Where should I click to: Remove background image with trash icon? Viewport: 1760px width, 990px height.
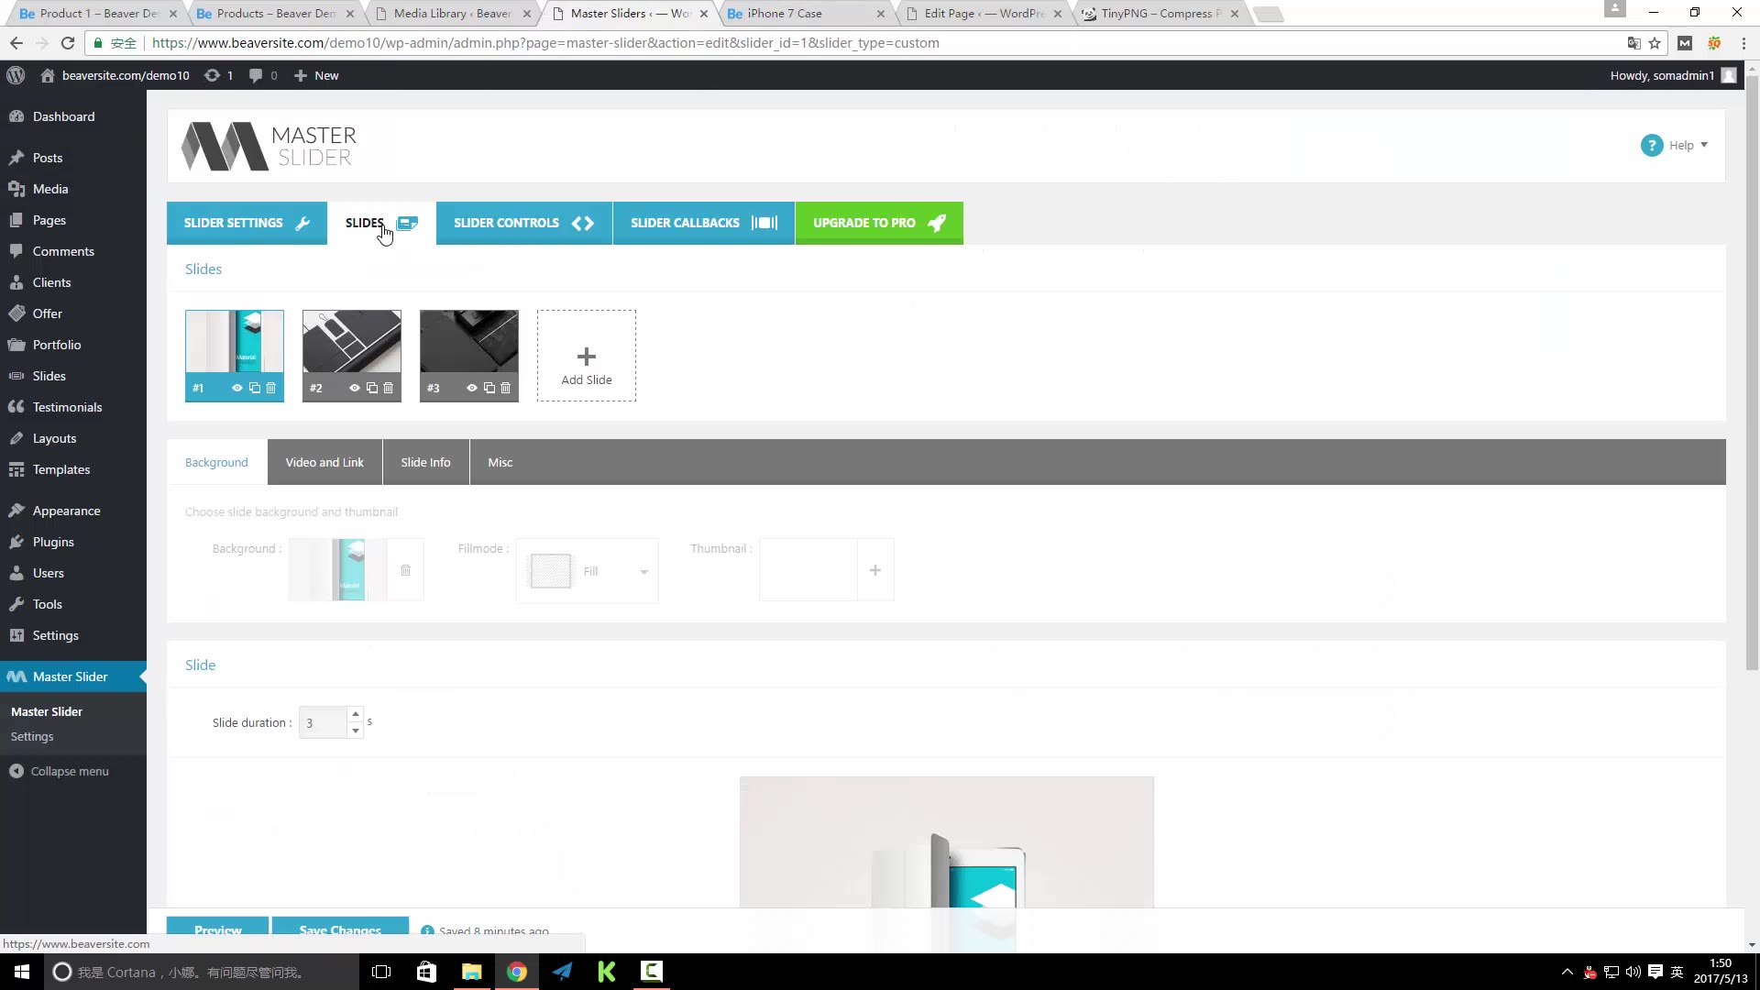(x=405, y=570)
